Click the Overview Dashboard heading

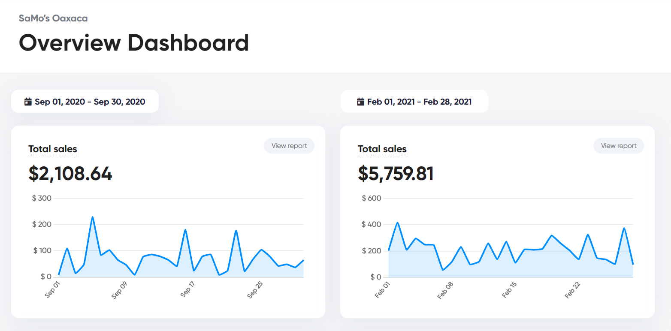point(134,43)
